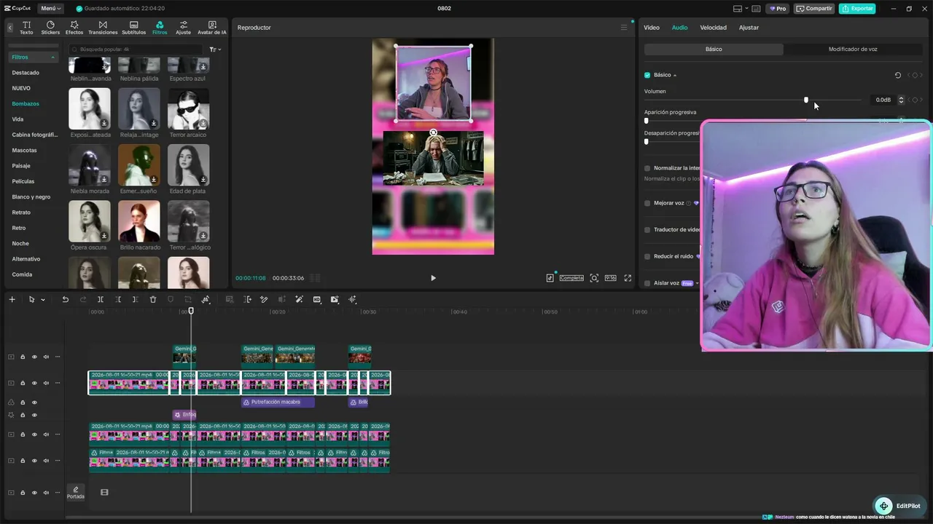Mute the selected main video track
The width and height of the screenshot is (933, 524).
click(x=46, y=383)
